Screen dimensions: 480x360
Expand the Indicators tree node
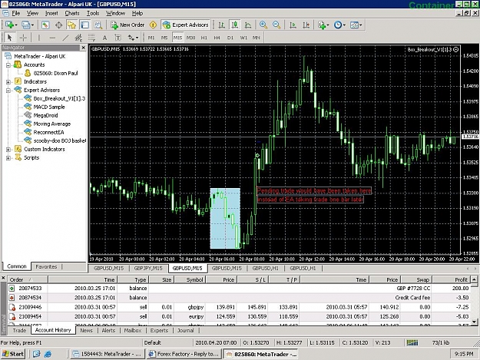click(8, 81)
